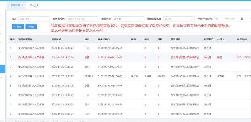Click the 处理状态 table column header
The height and width of the screenshot is (122, 251).
(x=209, y=39)
